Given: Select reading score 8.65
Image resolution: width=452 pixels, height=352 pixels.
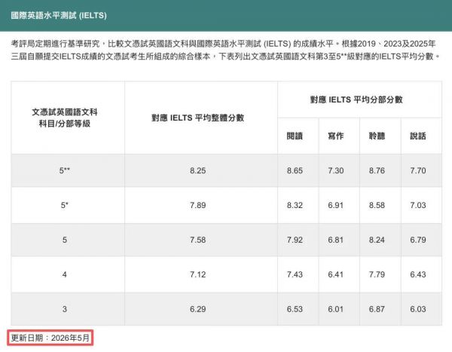Looking at the screenshot, I should [x=295, y=170].
